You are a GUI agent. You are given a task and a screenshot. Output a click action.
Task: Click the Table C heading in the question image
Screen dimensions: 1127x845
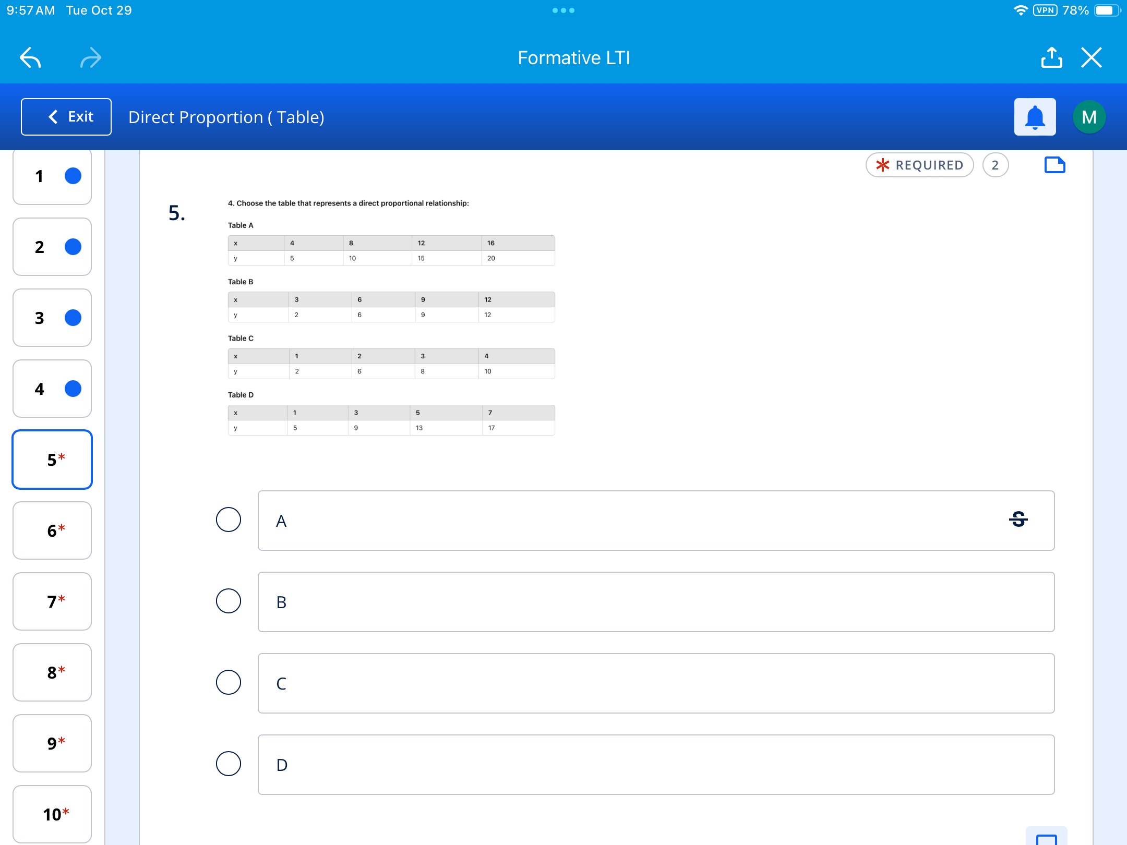(241, 339)
